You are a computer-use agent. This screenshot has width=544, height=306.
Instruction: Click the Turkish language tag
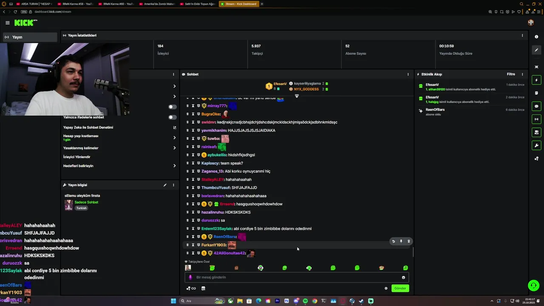81,208
